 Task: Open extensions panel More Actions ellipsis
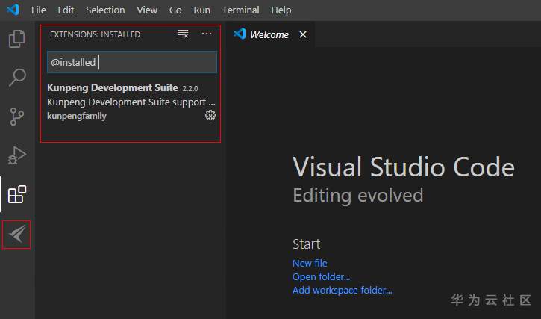pyautogui.click(x=207, y=34)
